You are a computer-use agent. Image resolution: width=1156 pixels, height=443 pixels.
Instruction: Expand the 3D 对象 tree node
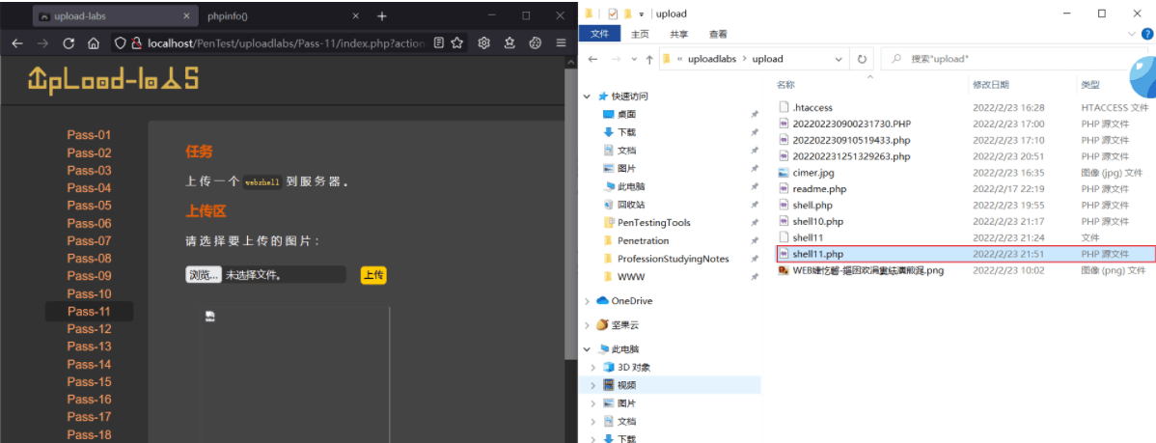coord(593,367)
